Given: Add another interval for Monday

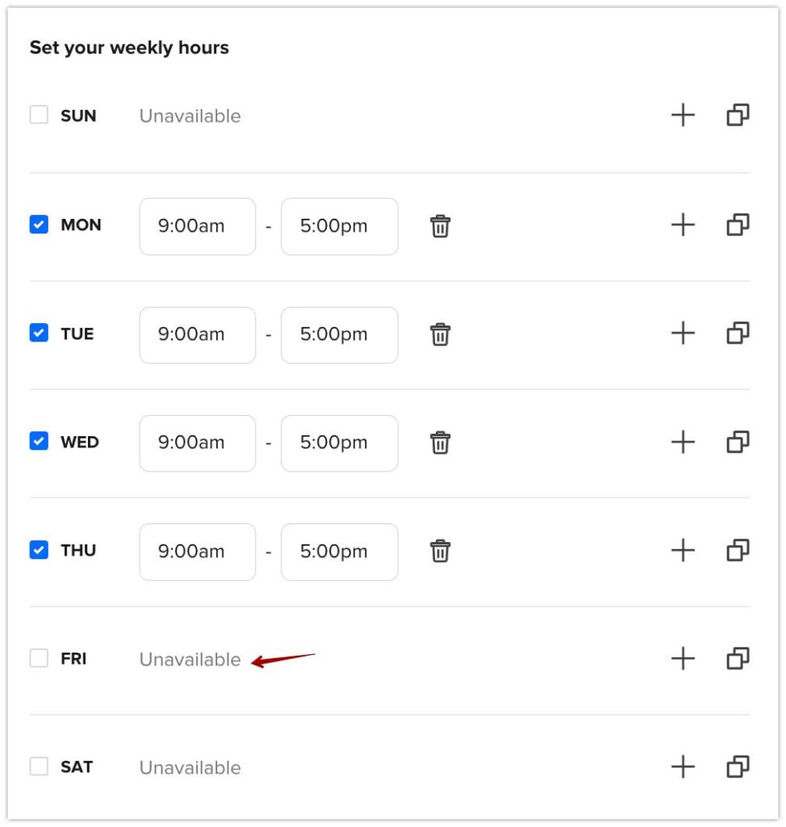Looking at the screenshot, I should [x=683, y=225].
